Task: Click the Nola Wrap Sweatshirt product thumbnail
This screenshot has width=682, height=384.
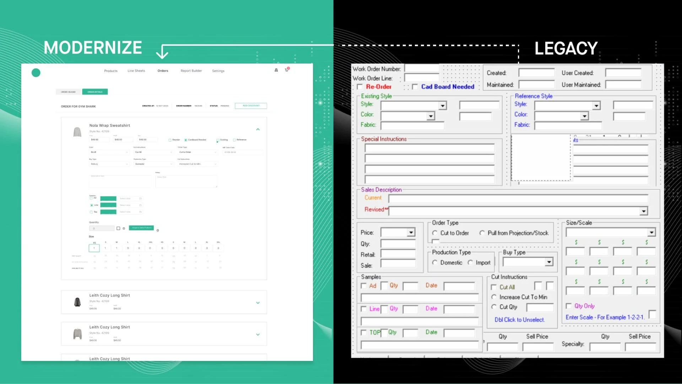Action: [x=77, y=132]
